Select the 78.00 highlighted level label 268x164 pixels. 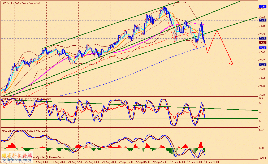pyautogui.click(x=262, y=38)
